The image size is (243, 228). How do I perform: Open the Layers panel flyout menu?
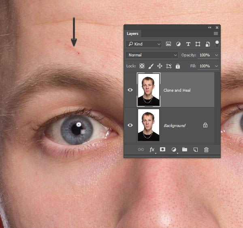[216, 34]
